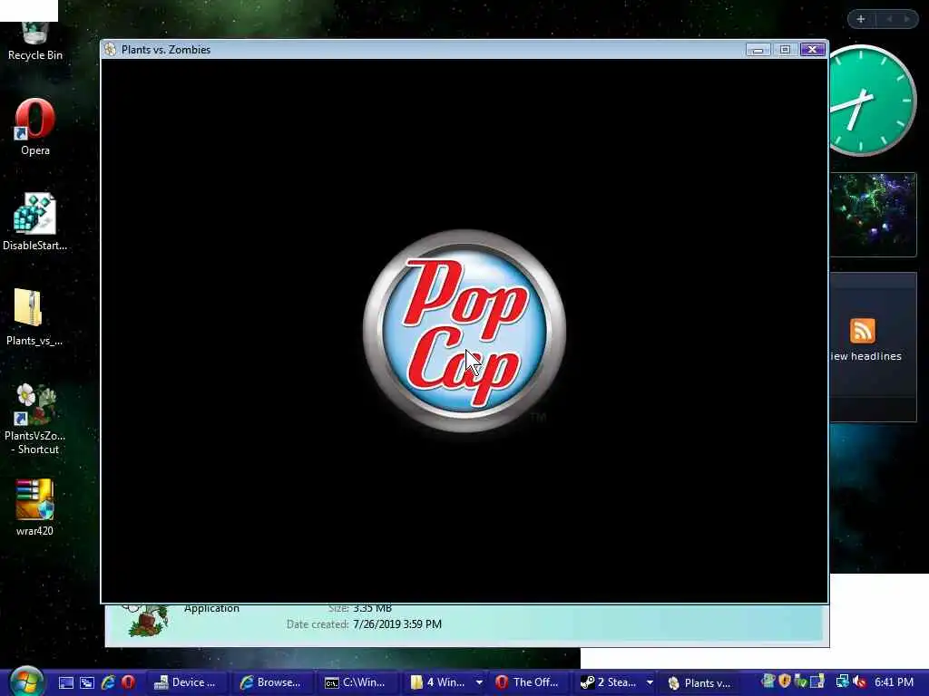Screen dimensions: 929x696
Task: Close the Plants vs. Zombies window
Action: [x=812, y=50]
